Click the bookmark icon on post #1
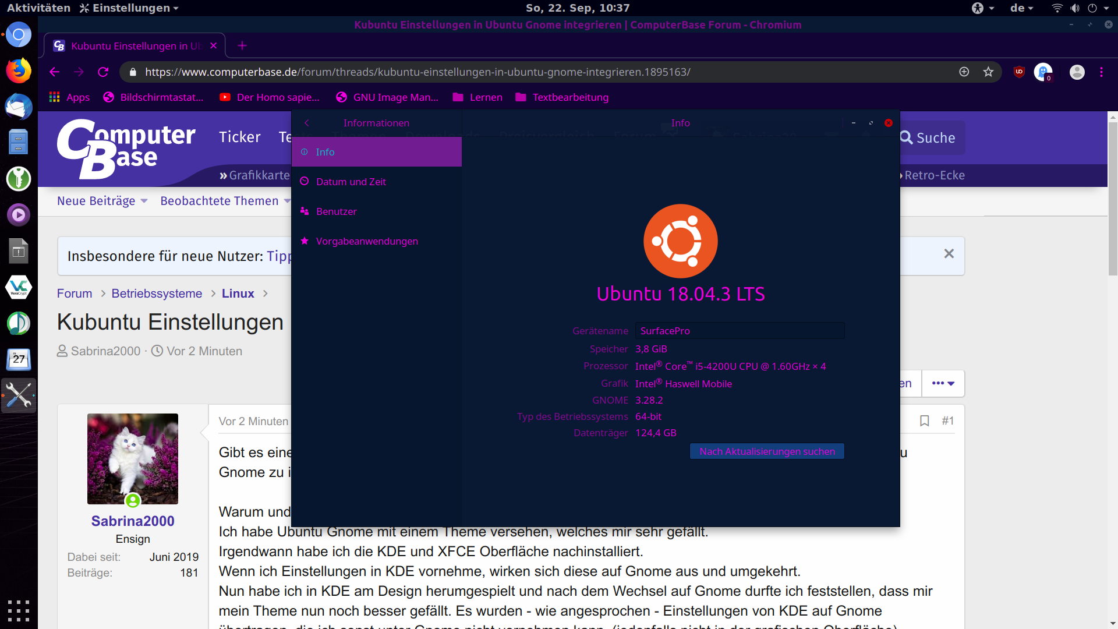 pyautogui.click(x=924, y=420)
